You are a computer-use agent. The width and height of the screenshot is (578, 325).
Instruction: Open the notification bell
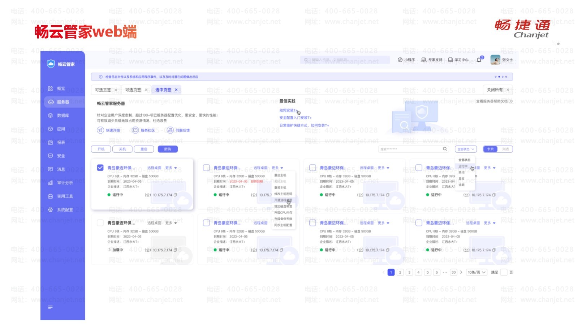click(479, 60)
